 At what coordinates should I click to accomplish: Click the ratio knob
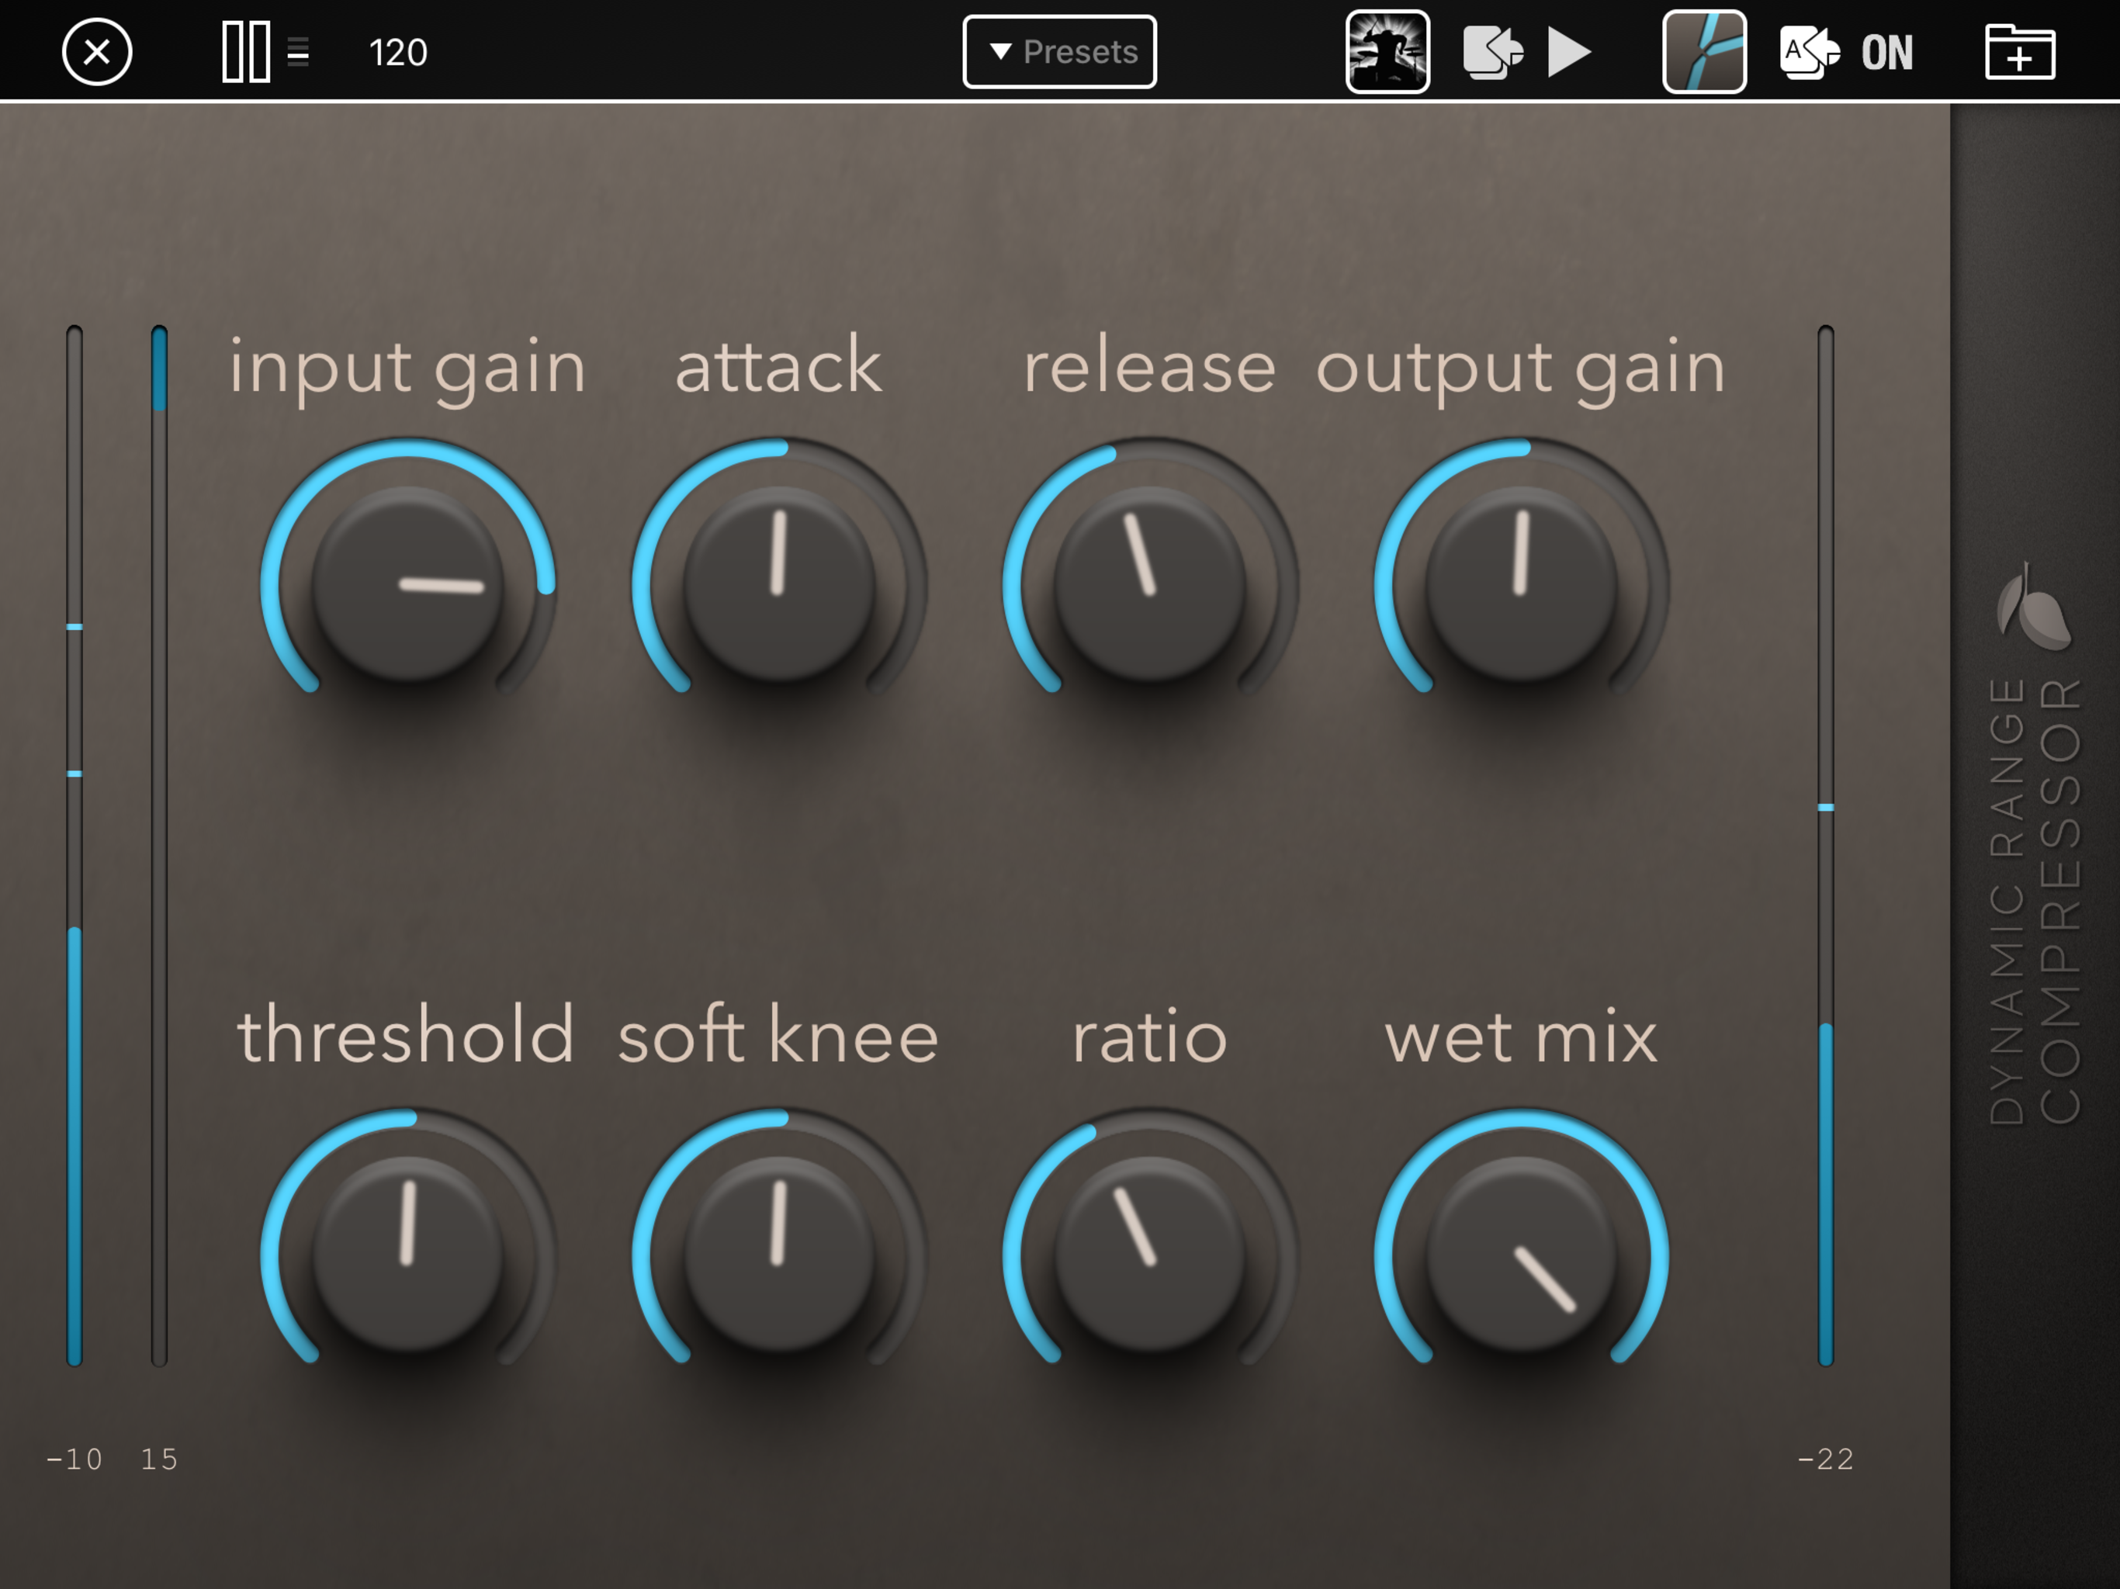coord(1150,1254)
